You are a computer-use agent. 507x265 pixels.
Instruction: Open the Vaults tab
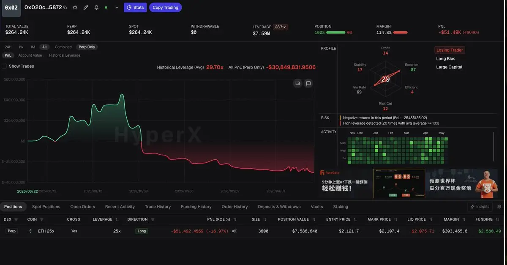(317, 207)
